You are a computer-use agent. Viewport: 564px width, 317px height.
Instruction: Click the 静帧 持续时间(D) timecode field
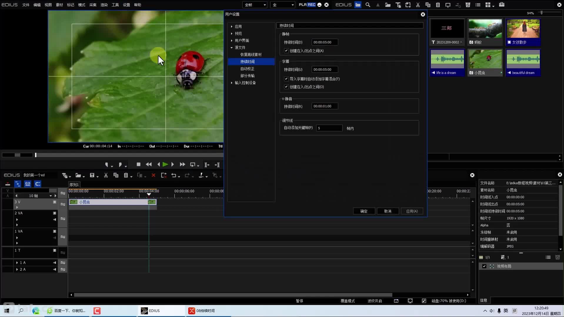tap(325, 42)
